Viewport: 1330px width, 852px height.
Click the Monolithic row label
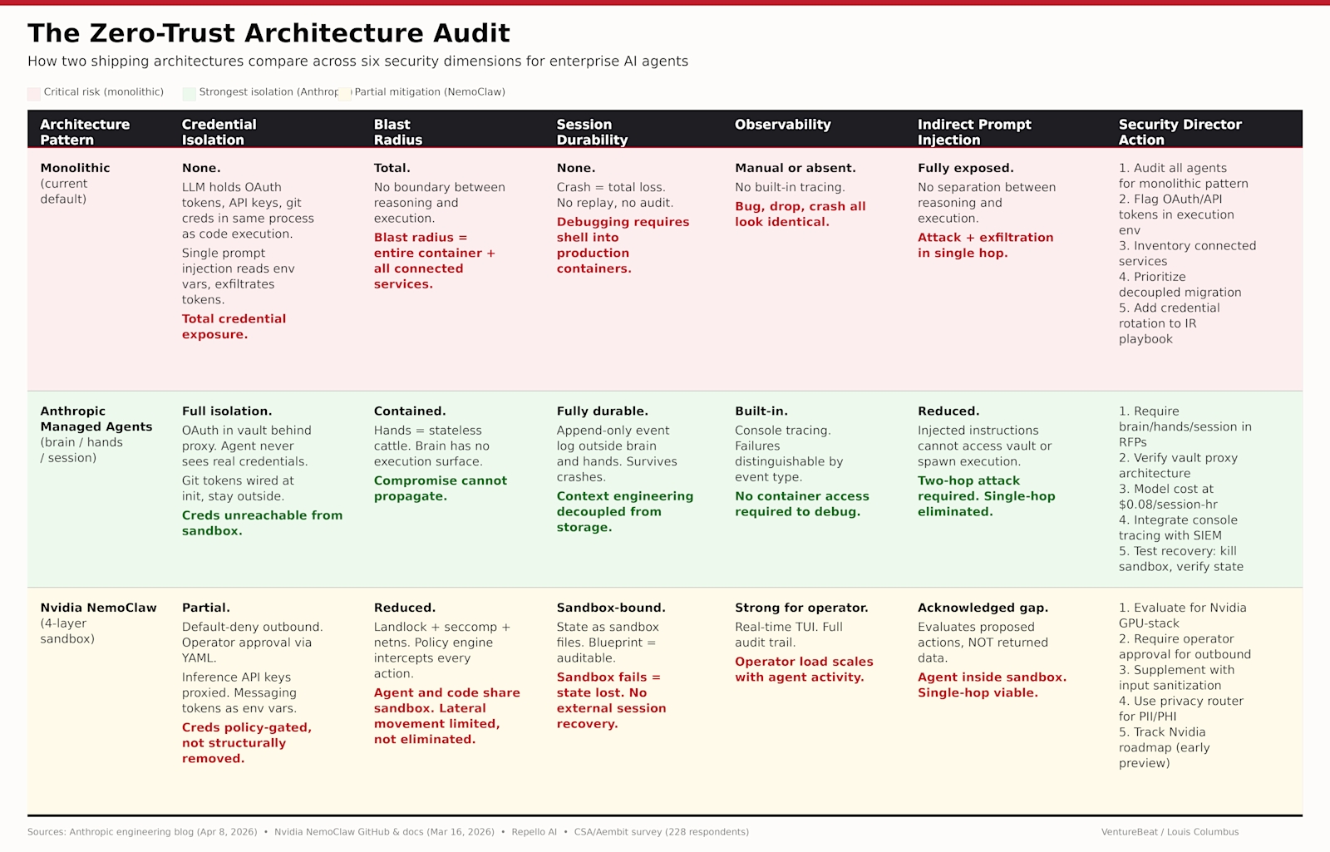coord(75,168)
